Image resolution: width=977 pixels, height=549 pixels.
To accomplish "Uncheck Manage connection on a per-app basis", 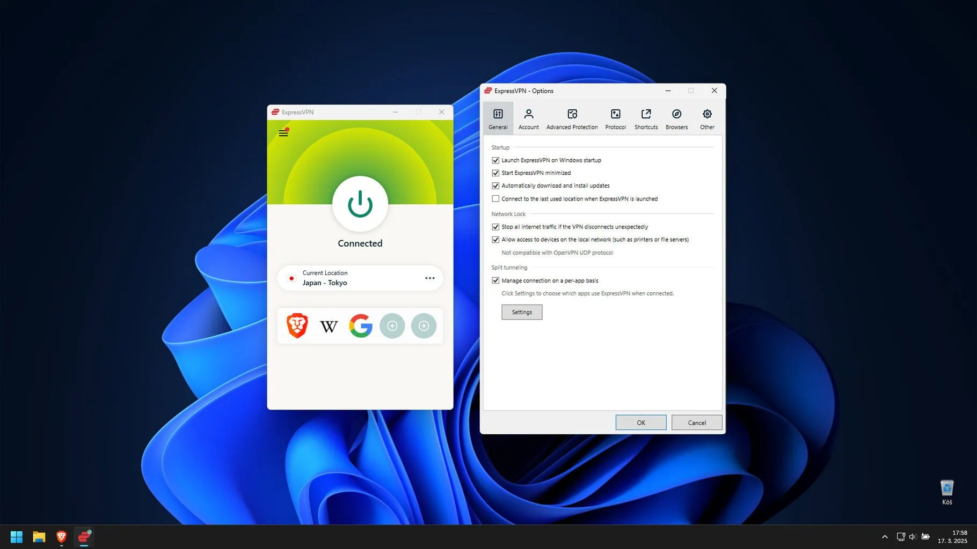I will pyautogui.click(x=495, y=280).
